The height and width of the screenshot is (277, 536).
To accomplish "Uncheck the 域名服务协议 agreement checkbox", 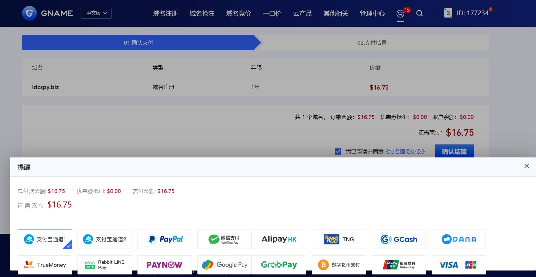I will click(338, 152).
